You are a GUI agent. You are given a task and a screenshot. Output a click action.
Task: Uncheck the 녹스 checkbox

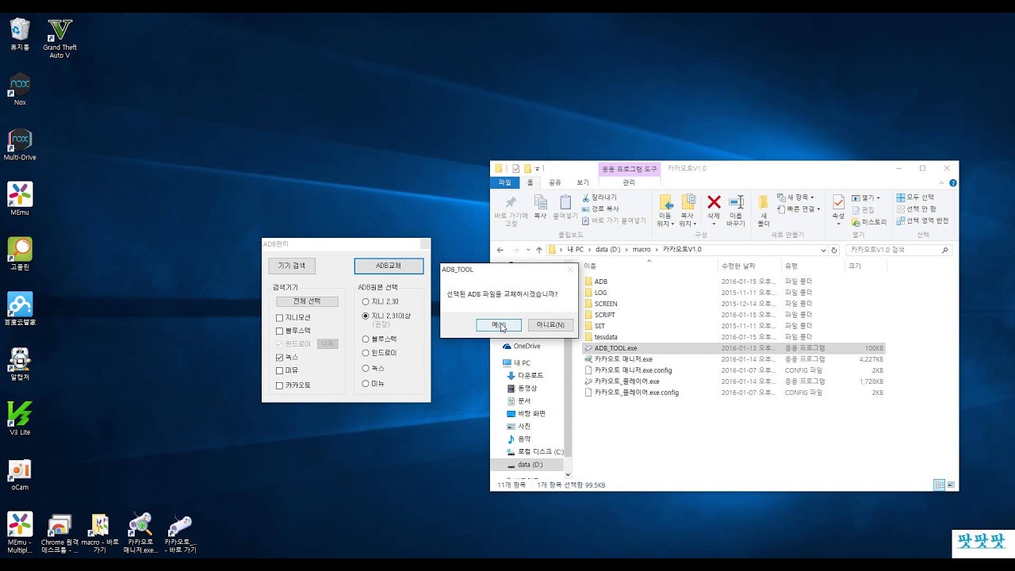click(279, 358)
